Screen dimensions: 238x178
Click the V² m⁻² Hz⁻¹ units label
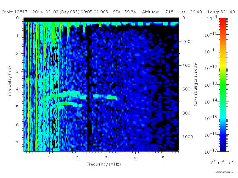pyautogui.click(x=222, y=162)
